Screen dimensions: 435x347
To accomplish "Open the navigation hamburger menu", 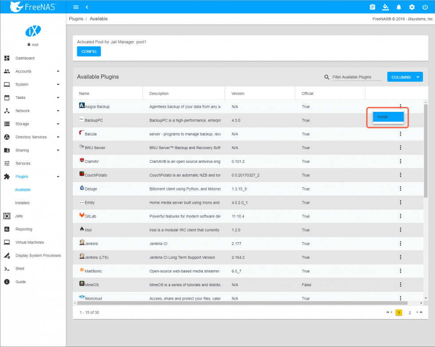I will point(75,7).
